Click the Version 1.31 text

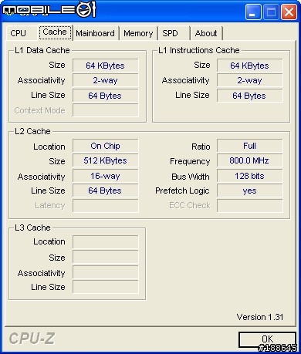click(260, 317)
